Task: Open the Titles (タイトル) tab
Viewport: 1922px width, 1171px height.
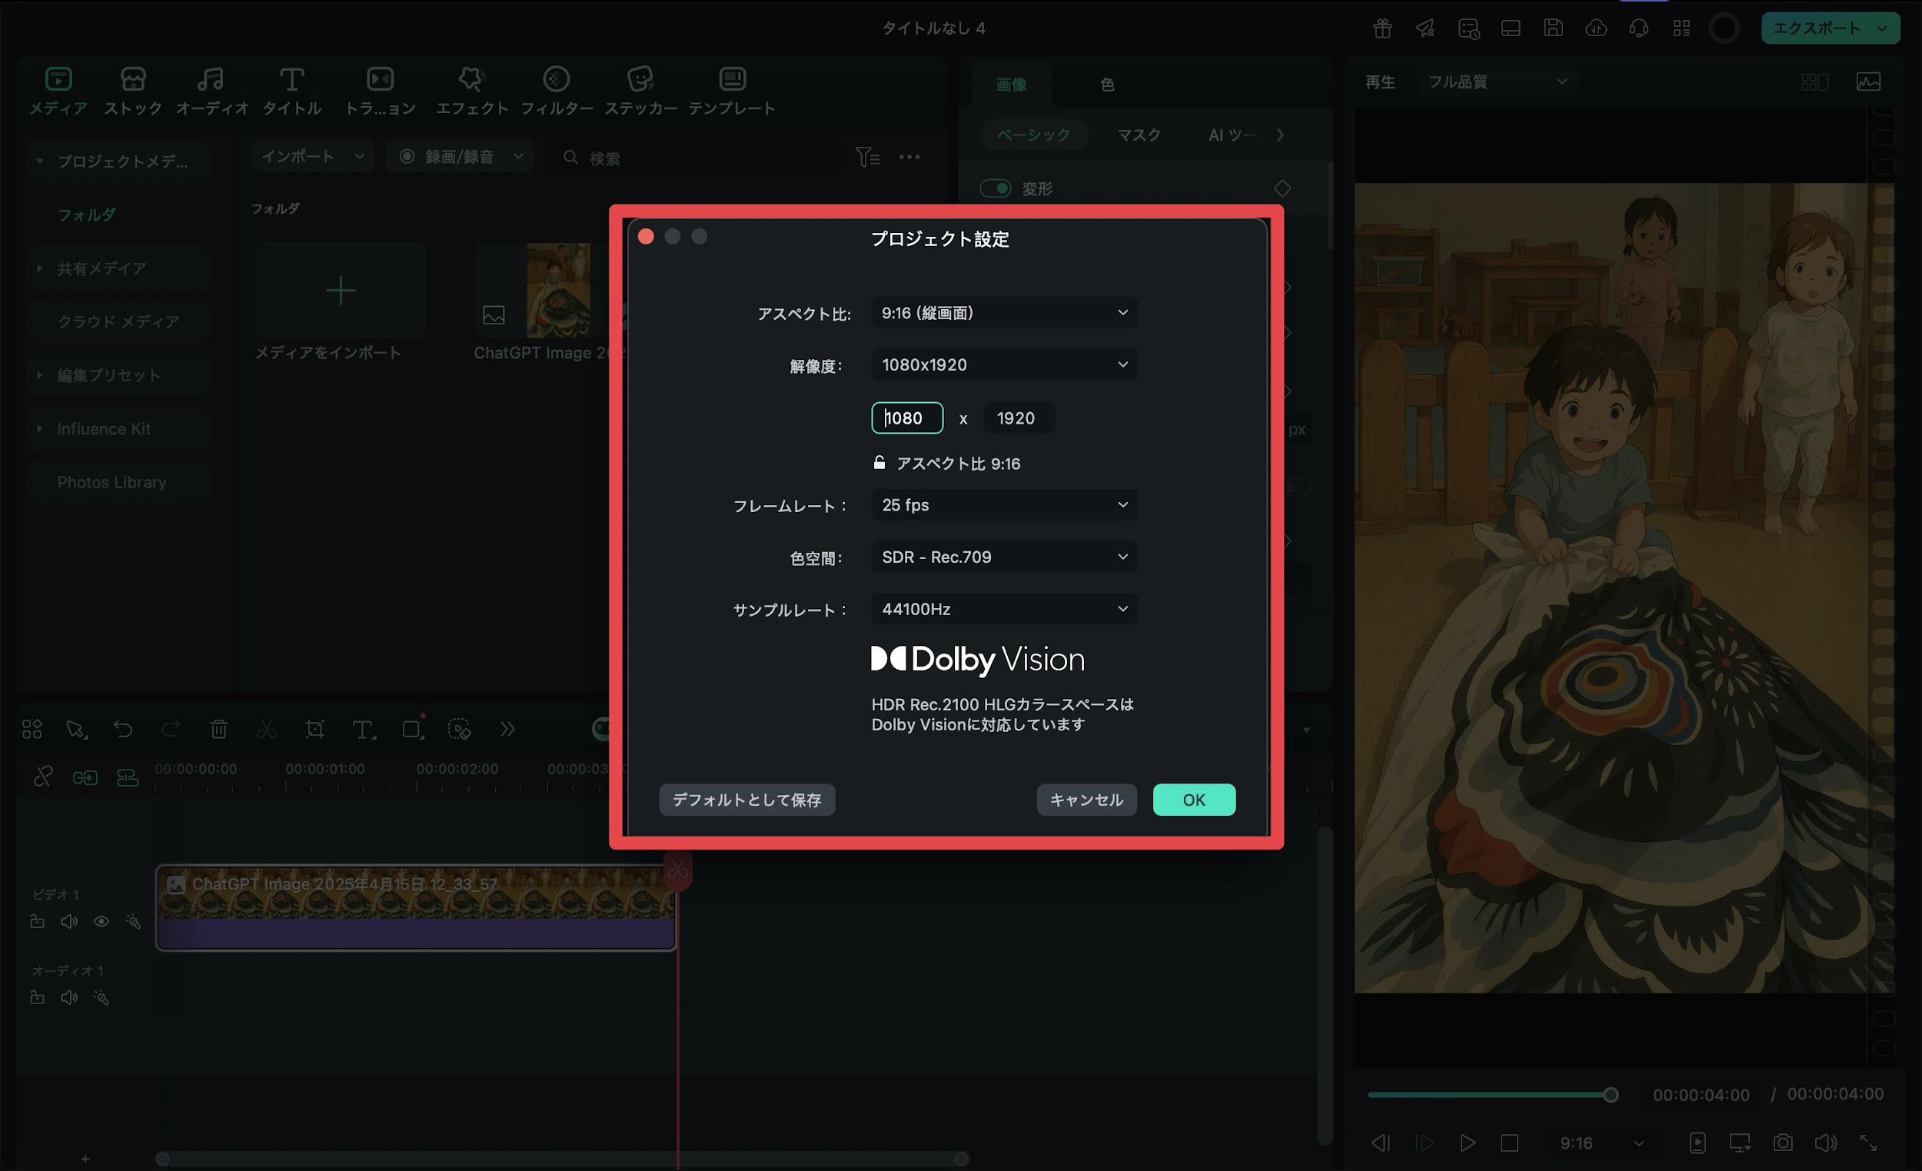Action: 291,91
